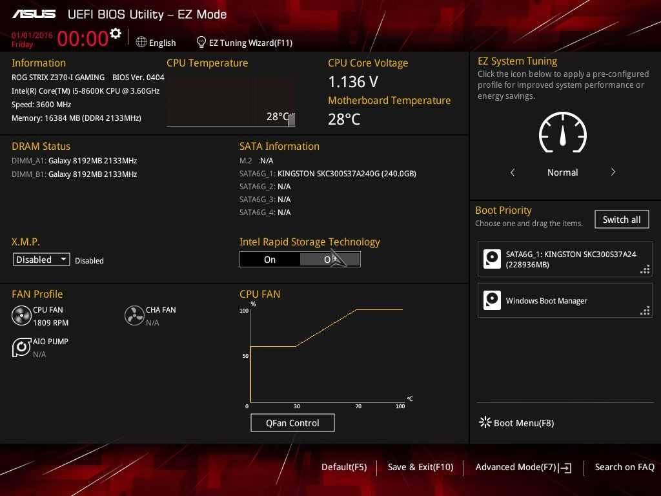Click the EZ System Tuning gauge icon
This screenshot has height=496, width=661.
pos(562,133)
